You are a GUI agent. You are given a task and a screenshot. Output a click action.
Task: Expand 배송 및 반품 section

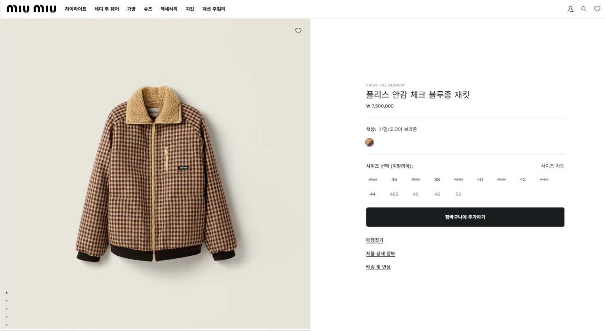tap(378, 267)
